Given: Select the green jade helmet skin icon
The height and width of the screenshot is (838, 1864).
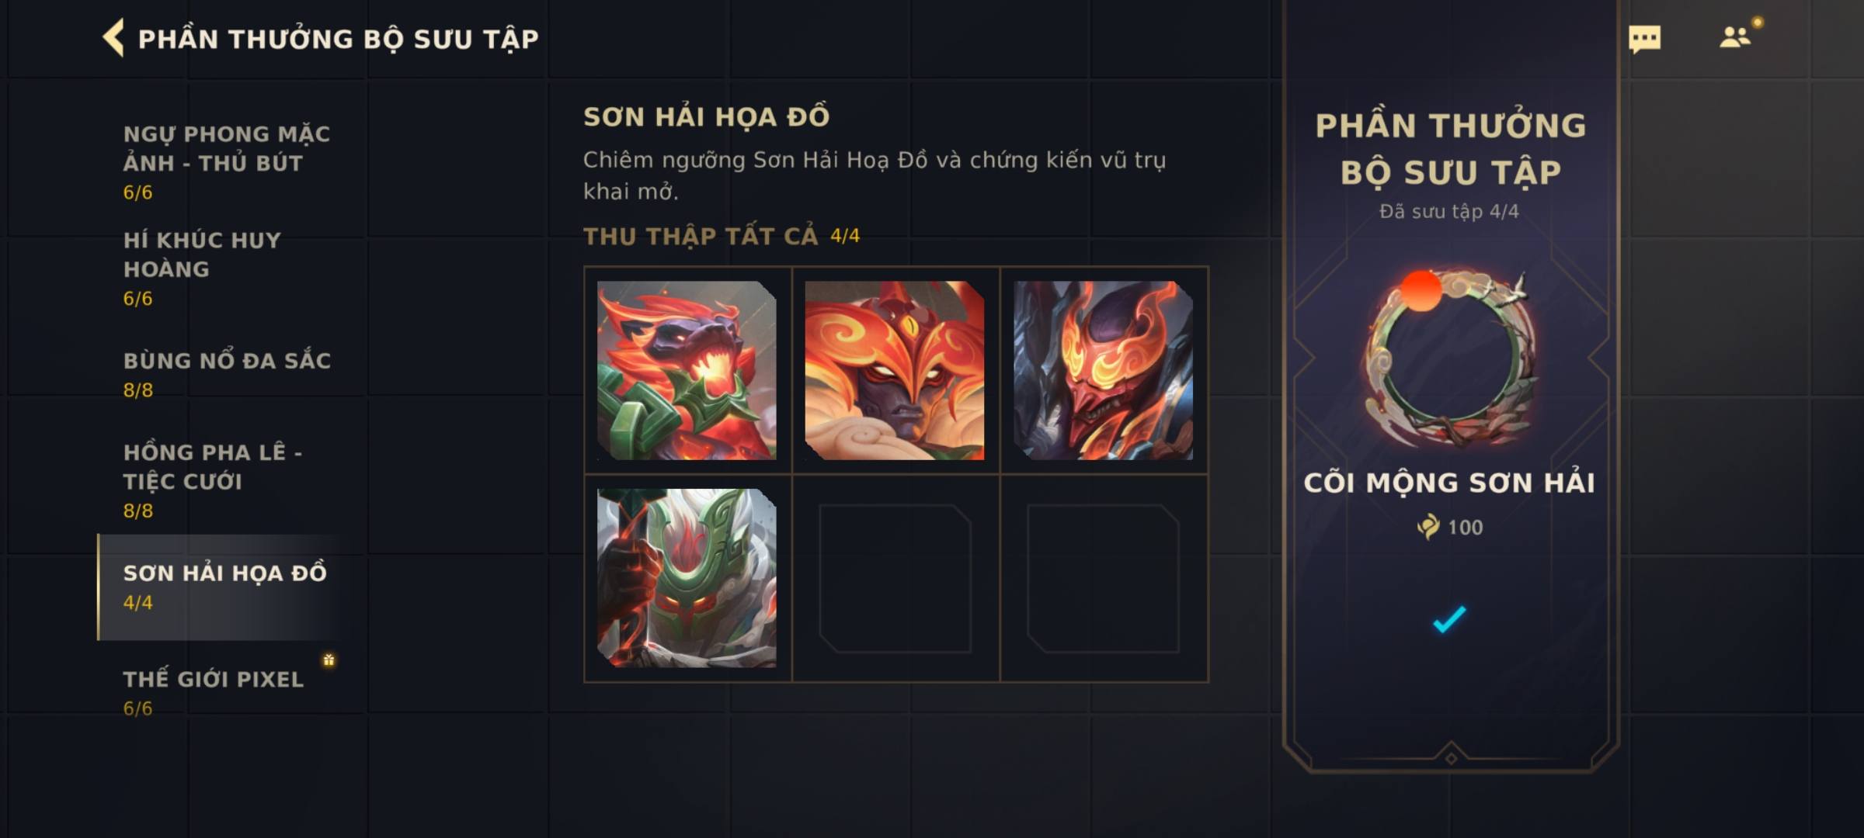Looking at the screenshot, I should (687, 578).
